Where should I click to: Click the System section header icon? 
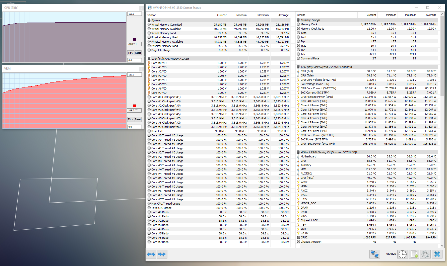coord(149,20)
